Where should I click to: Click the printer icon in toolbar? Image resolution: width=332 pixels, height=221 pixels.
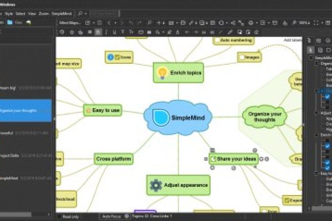[251, 23]
